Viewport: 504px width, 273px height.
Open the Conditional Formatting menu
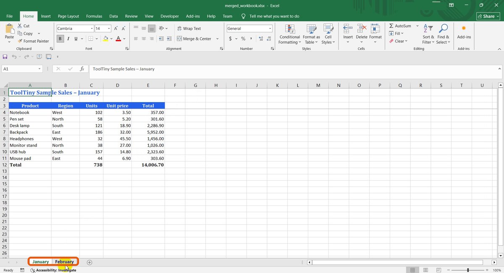pos(289,34)
